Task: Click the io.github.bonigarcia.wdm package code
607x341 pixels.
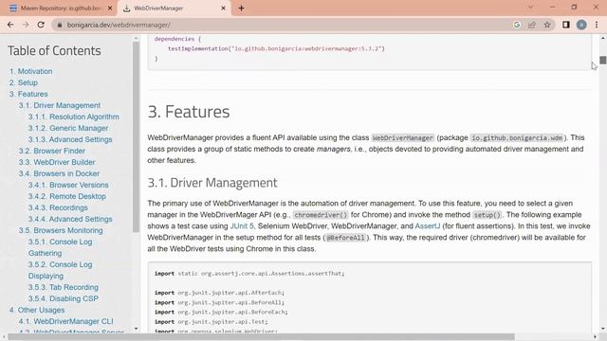Action: pos(516,138)
